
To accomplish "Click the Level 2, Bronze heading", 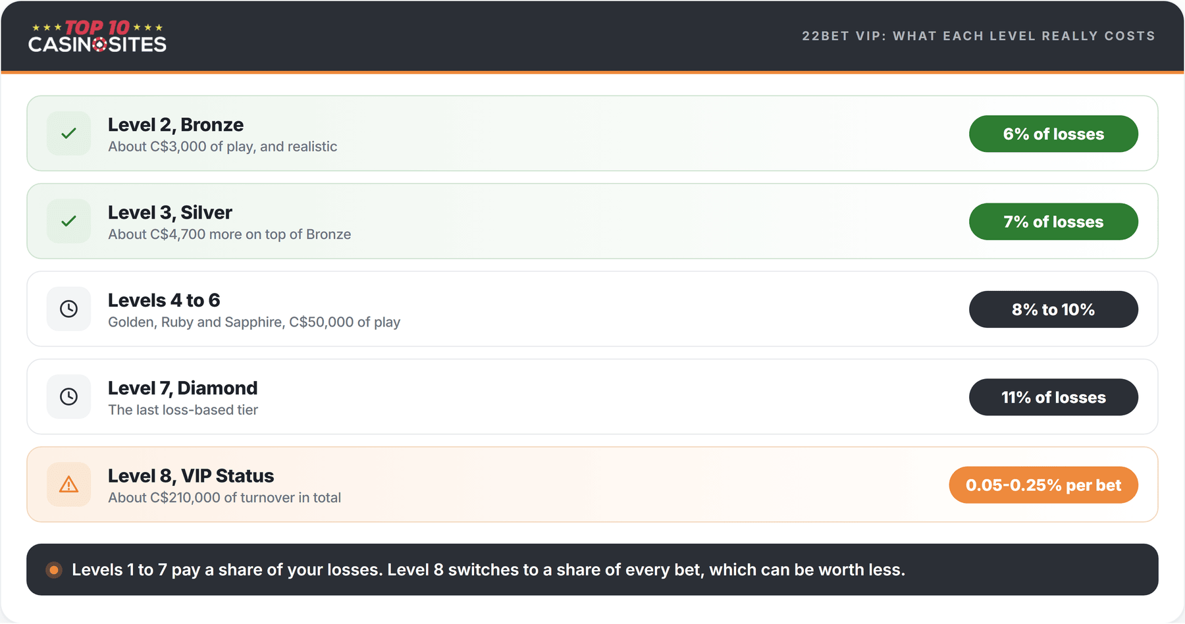I will [x=176, y=124].
